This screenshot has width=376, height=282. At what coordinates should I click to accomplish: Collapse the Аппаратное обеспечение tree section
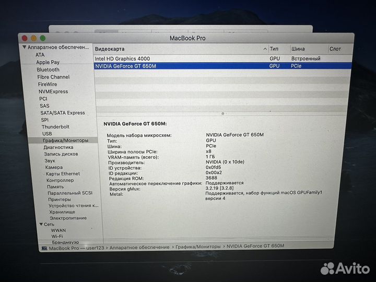click(24, 47)
